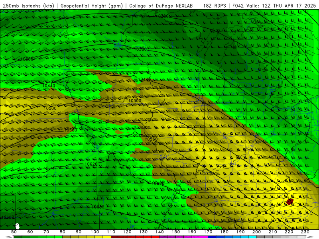Click the 220 tick label on color bar

pos(289,232)
